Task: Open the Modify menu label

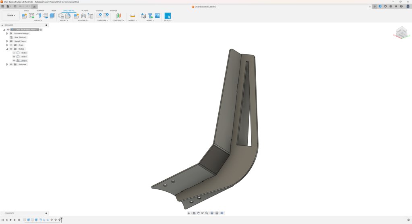Action: (64, 21)
